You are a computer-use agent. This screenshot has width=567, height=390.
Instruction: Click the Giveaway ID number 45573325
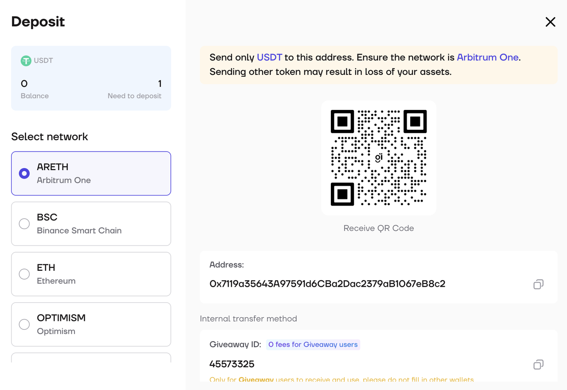click(232, 364)
